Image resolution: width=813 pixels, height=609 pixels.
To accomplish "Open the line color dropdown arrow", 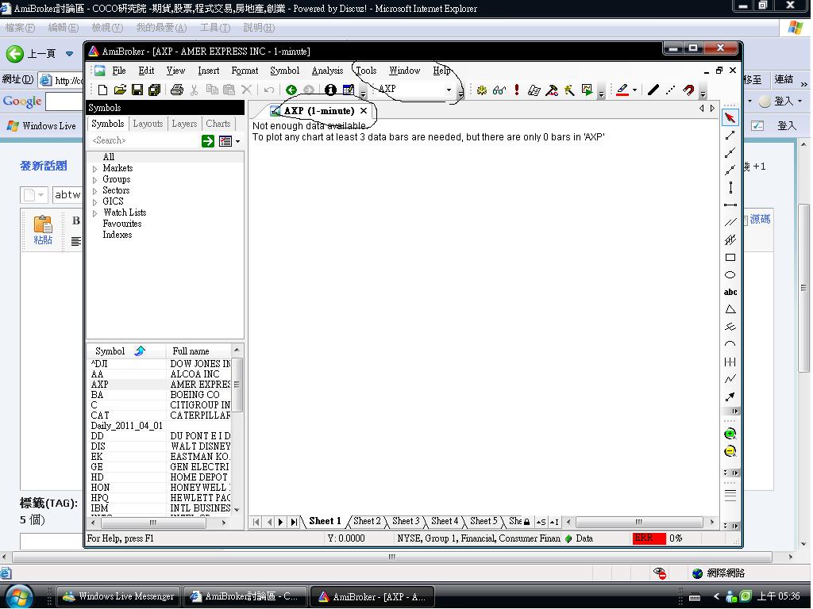I will click(634, 90).
